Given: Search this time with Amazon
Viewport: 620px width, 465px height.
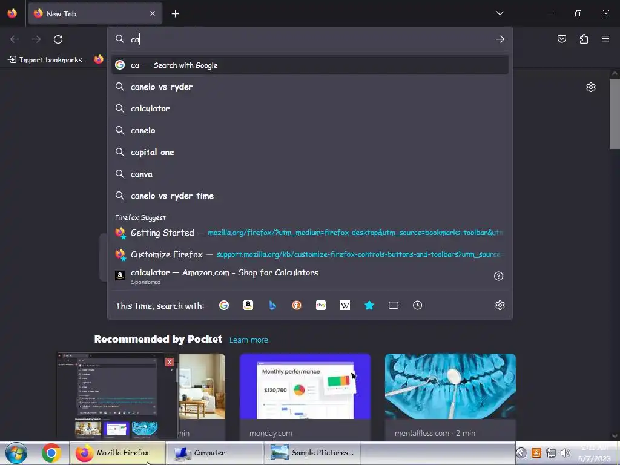Looking at the screenshot, I should coord(248,305).
